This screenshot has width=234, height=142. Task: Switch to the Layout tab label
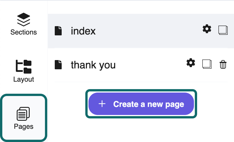click(x=24, y=79)
